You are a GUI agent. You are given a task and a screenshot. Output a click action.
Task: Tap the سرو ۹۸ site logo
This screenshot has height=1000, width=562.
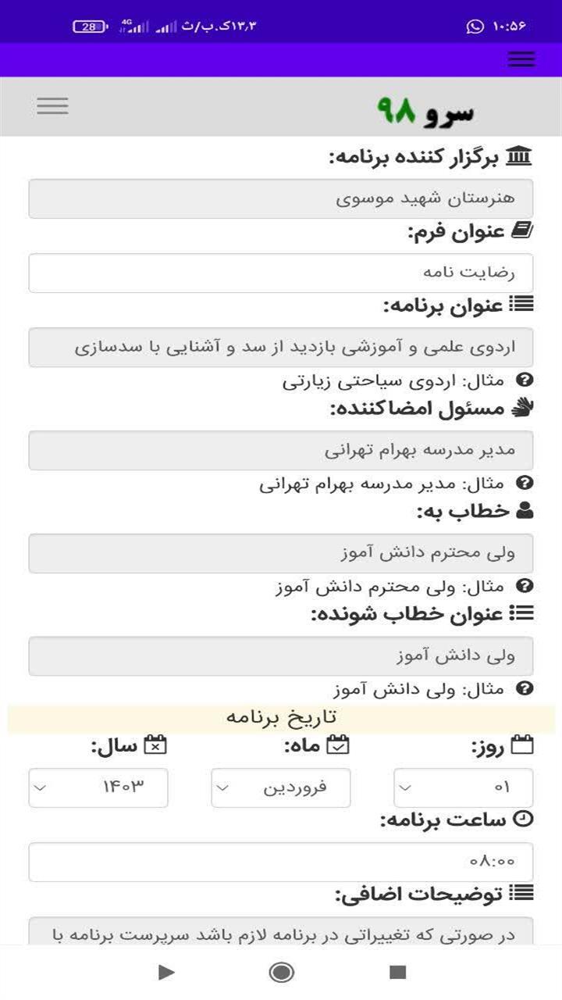[x=425, y=112]
